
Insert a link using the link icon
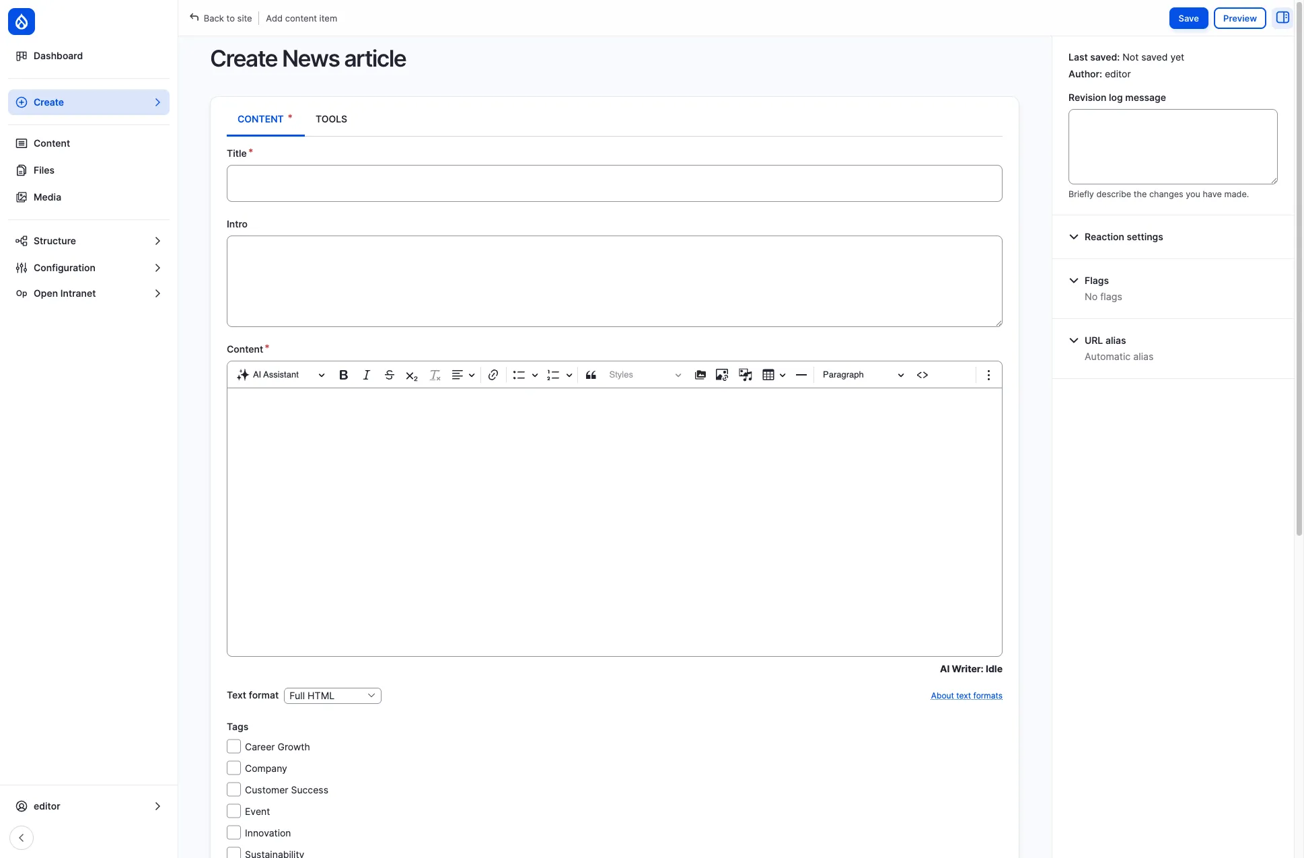click(493, 375)
